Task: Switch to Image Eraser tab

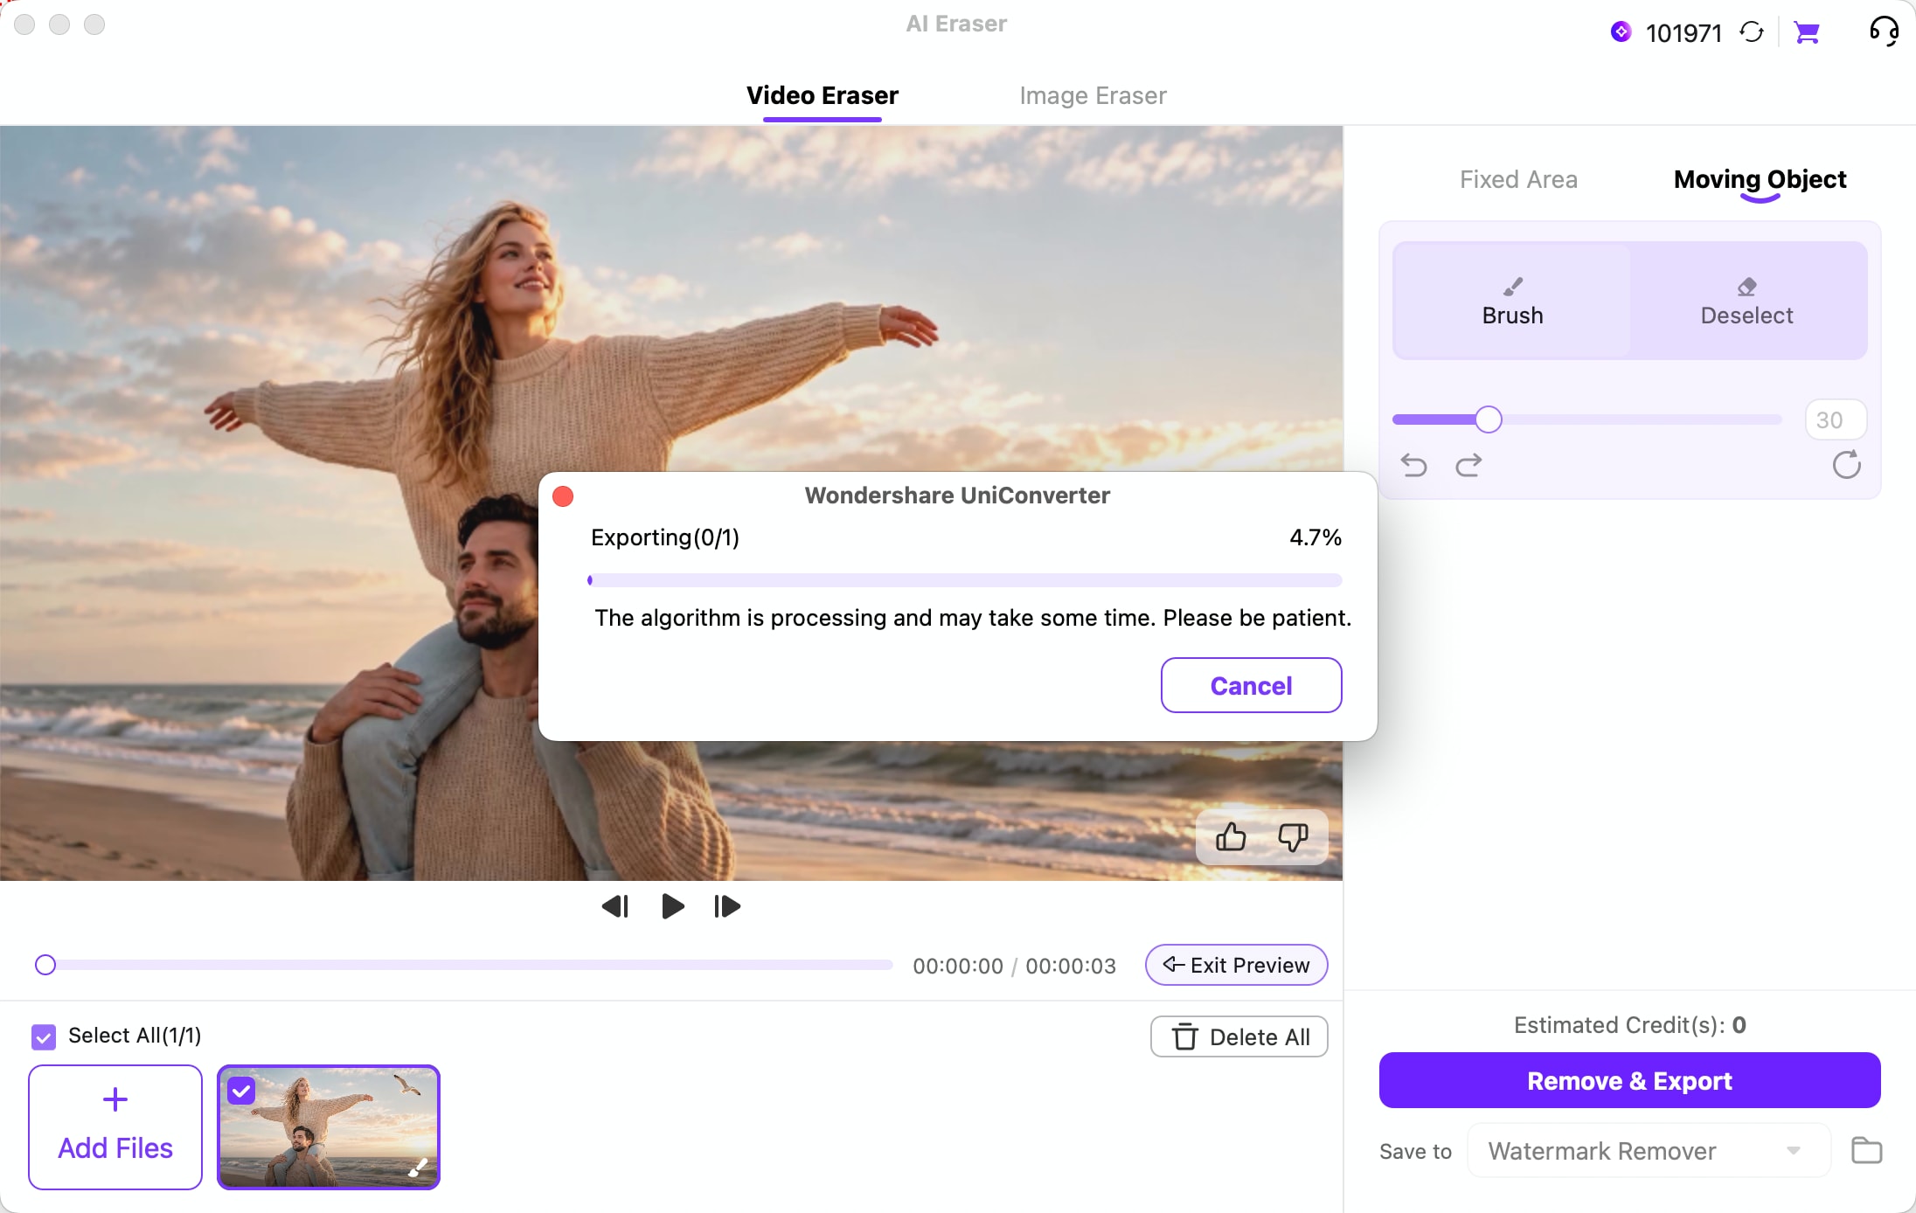Action: pyautogui.click(x=1093, y=95)
